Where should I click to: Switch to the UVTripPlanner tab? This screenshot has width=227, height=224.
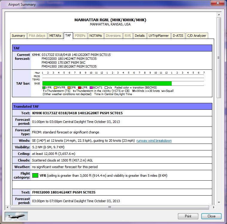click(159, 36)
